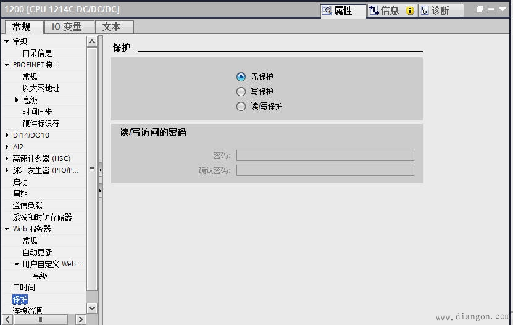Open 以太网地址 settings in tree
The width and height of the screenshot is (513, 325).
point(41,88)
